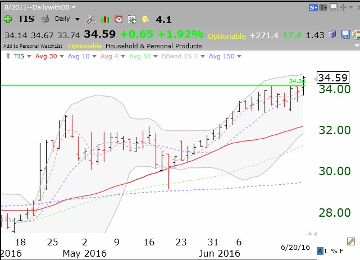Open the wrench and screwdriver chart tools
Screen dimensions: 360x260
tap(91, 19)
